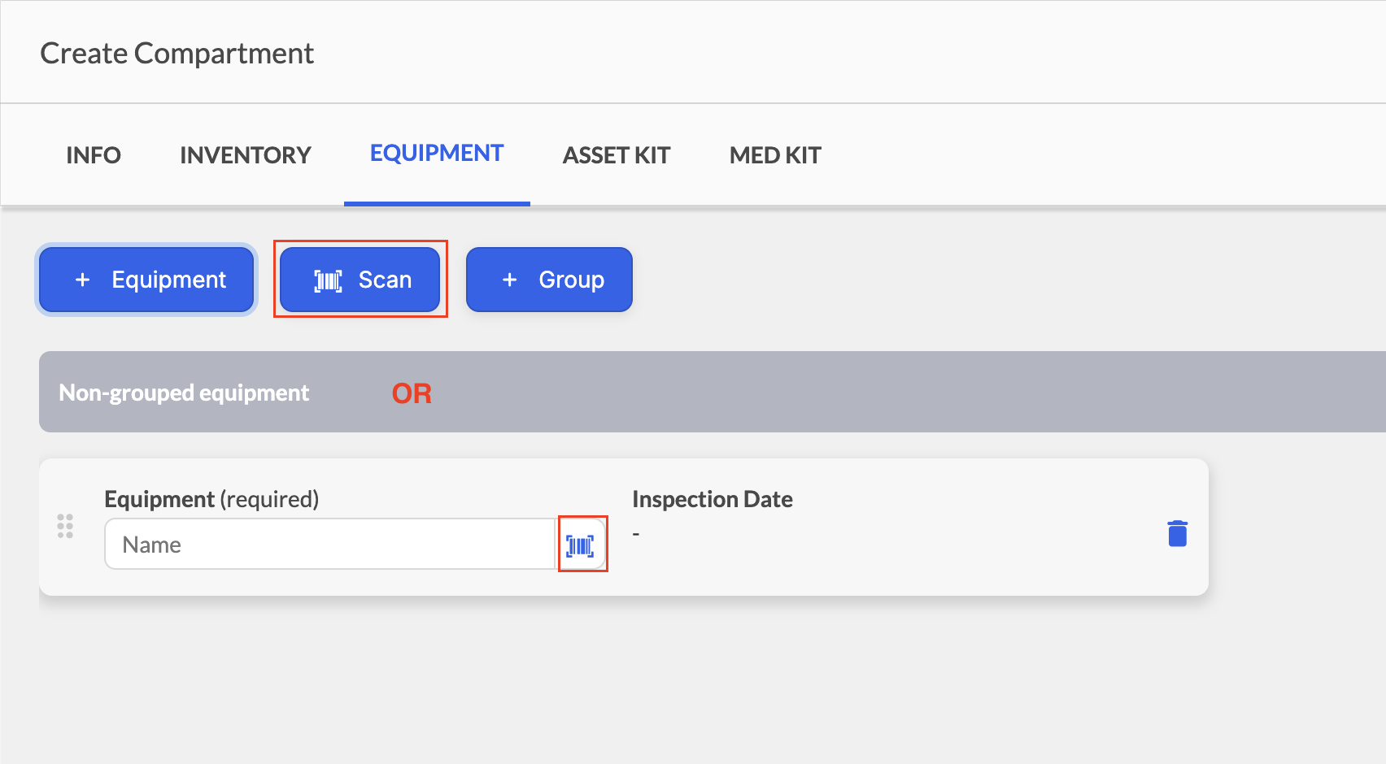
Task: Delete the equipment row with trash icon
Action: (1177, 533)
